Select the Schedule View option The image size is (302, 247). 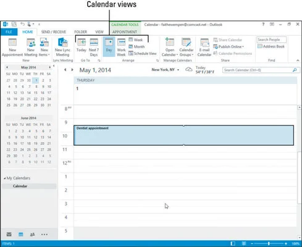tap(143, 54)
